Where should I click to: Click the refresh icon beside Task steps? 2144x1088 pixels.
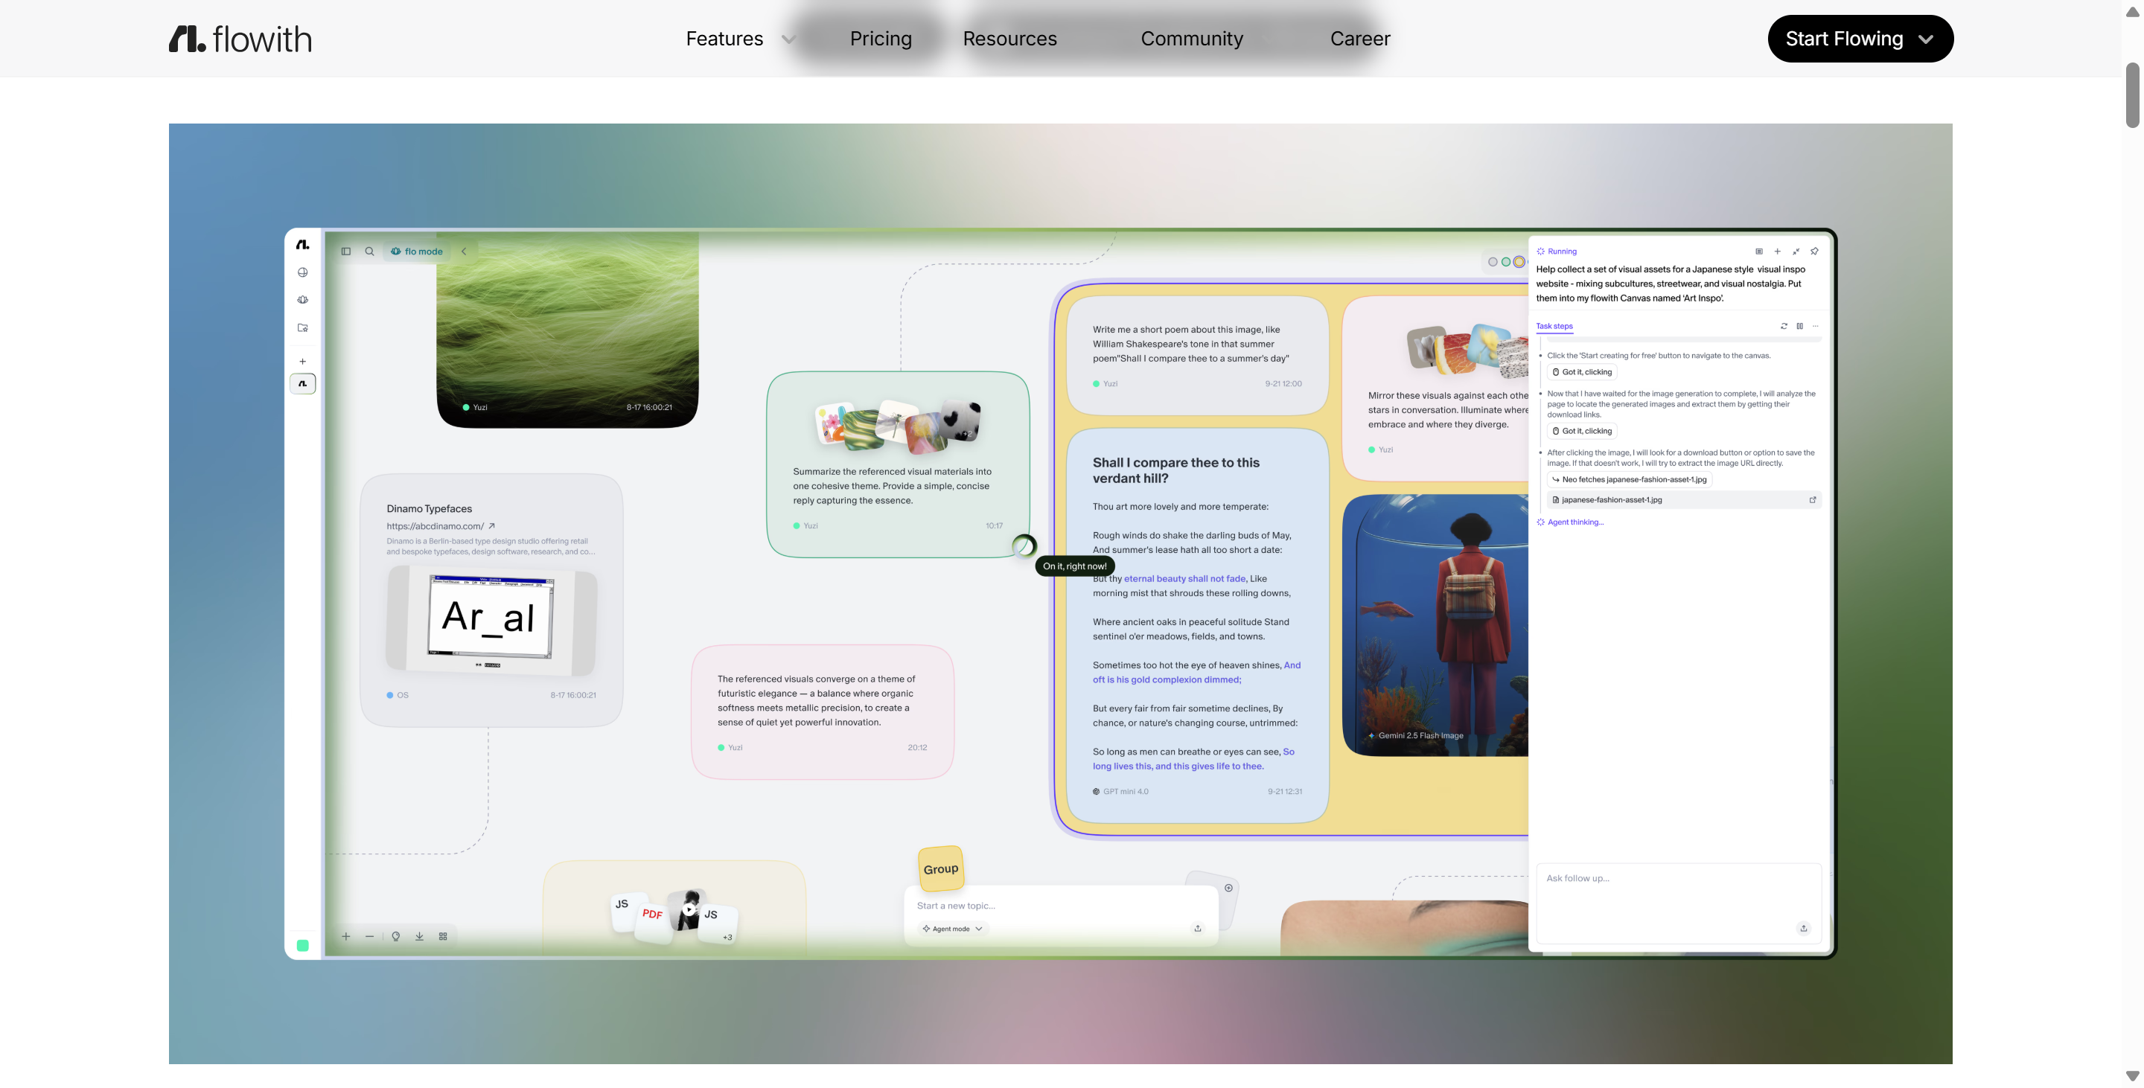pos(1784,326)
